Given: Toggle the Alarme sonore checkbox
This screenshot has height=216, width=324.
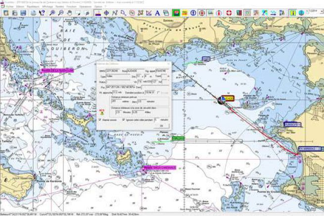Looking at the screenshot, I should 100,120.
